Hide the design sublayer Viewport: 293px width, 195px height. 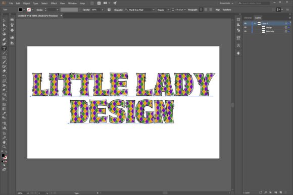point(245,27)
